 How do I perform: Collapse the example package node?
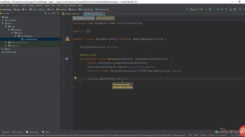9,30
